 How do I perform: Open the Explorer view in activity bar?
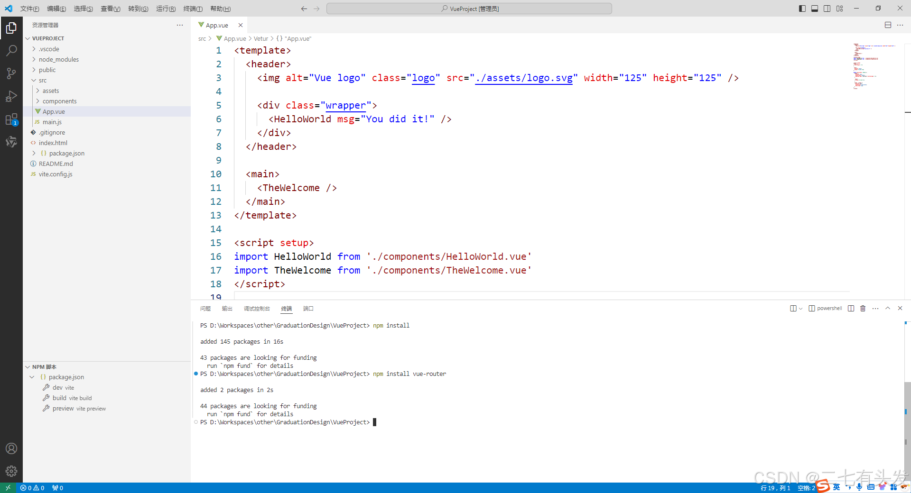coord(11,28)
